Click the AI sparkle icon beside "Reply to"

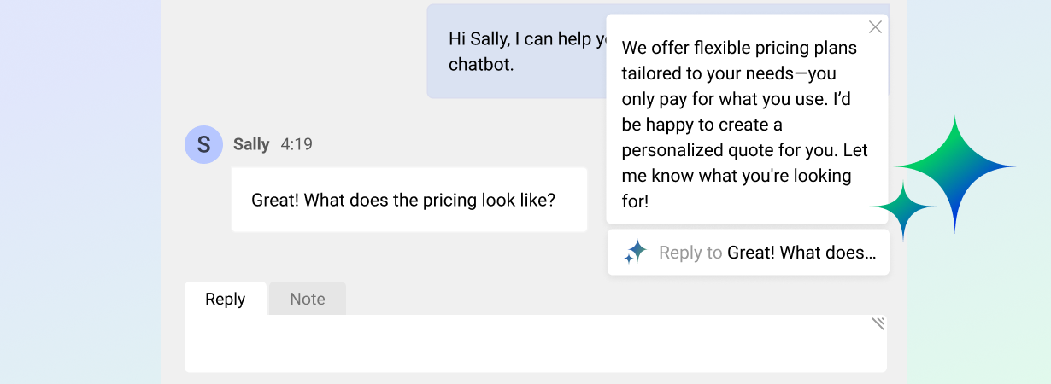(636, 252)
